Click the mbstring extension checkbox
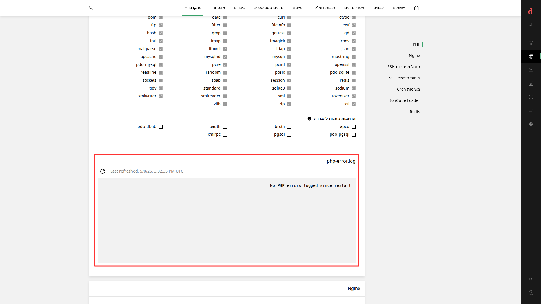 (x=354, y=57)
